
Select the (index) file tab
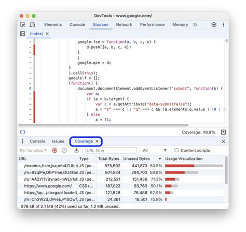pos(36,34)
